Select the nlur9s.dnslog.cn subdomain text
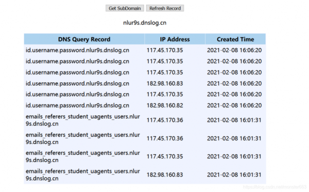The width and height of the screenshot is (309, 192). (145, 23)
